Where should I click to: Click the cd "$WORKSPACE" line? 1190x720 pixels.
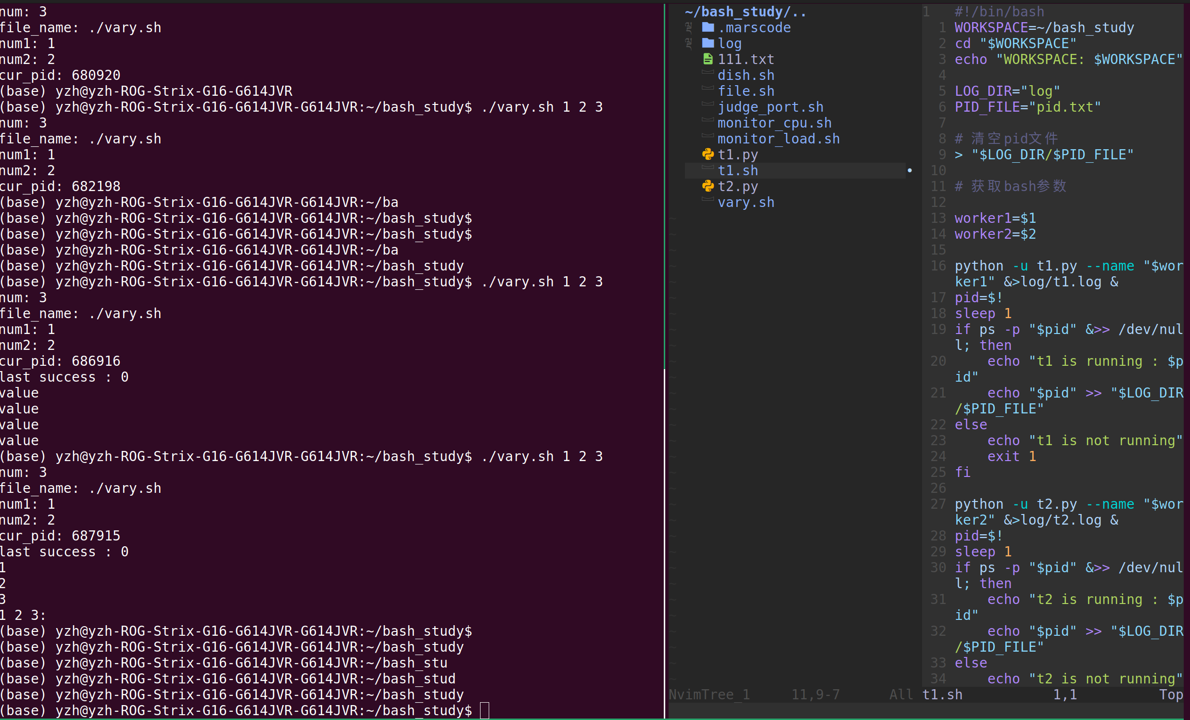[x=1015, y=43]
